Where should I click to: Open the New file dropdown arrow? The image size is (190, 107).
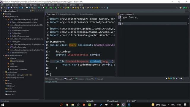(x=4, y=8)
